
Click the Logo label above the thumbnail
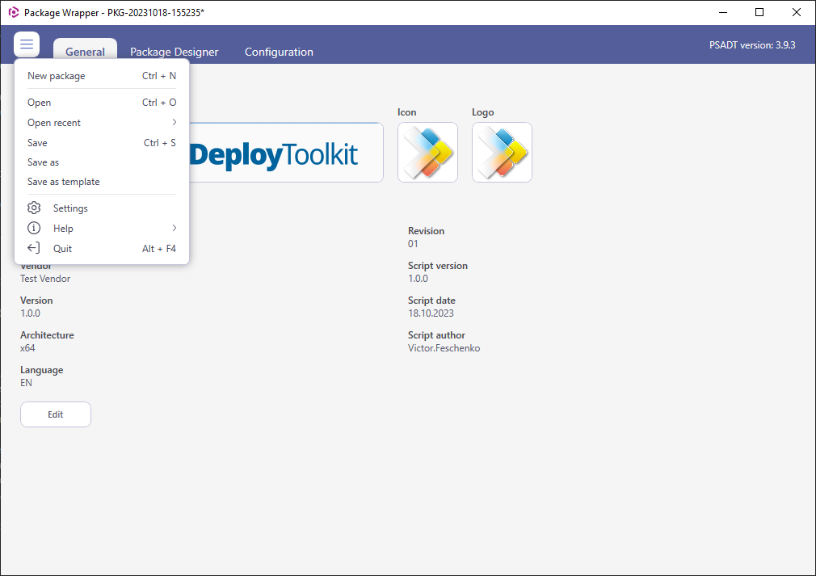483,112
